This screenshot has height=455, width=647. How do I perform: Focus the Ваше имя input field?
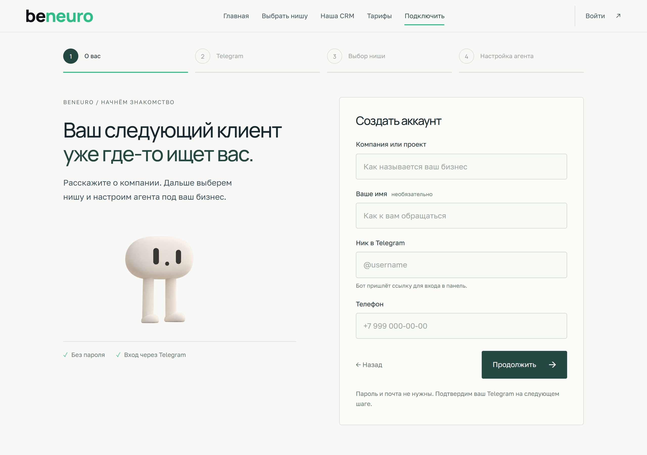[x=461, y=216]
